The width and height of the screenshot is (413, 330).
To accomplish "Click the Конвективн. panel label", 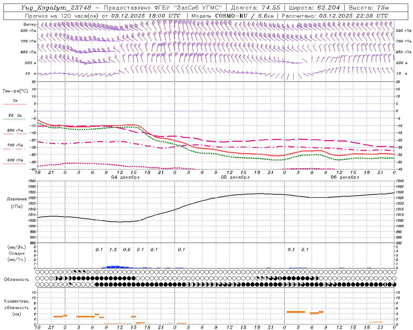I will (16, 301).
